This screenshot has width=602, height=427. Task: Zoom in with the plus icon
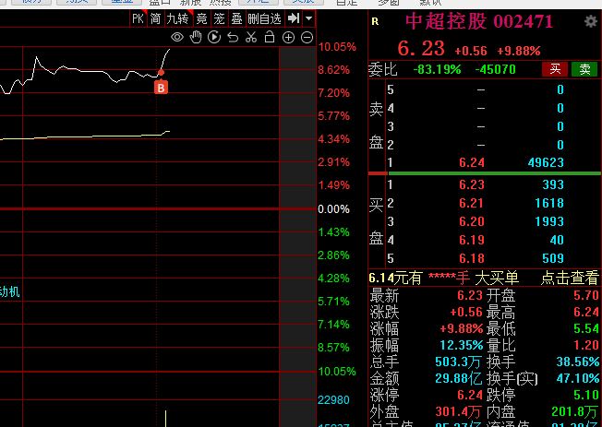[x=288, y=37]
